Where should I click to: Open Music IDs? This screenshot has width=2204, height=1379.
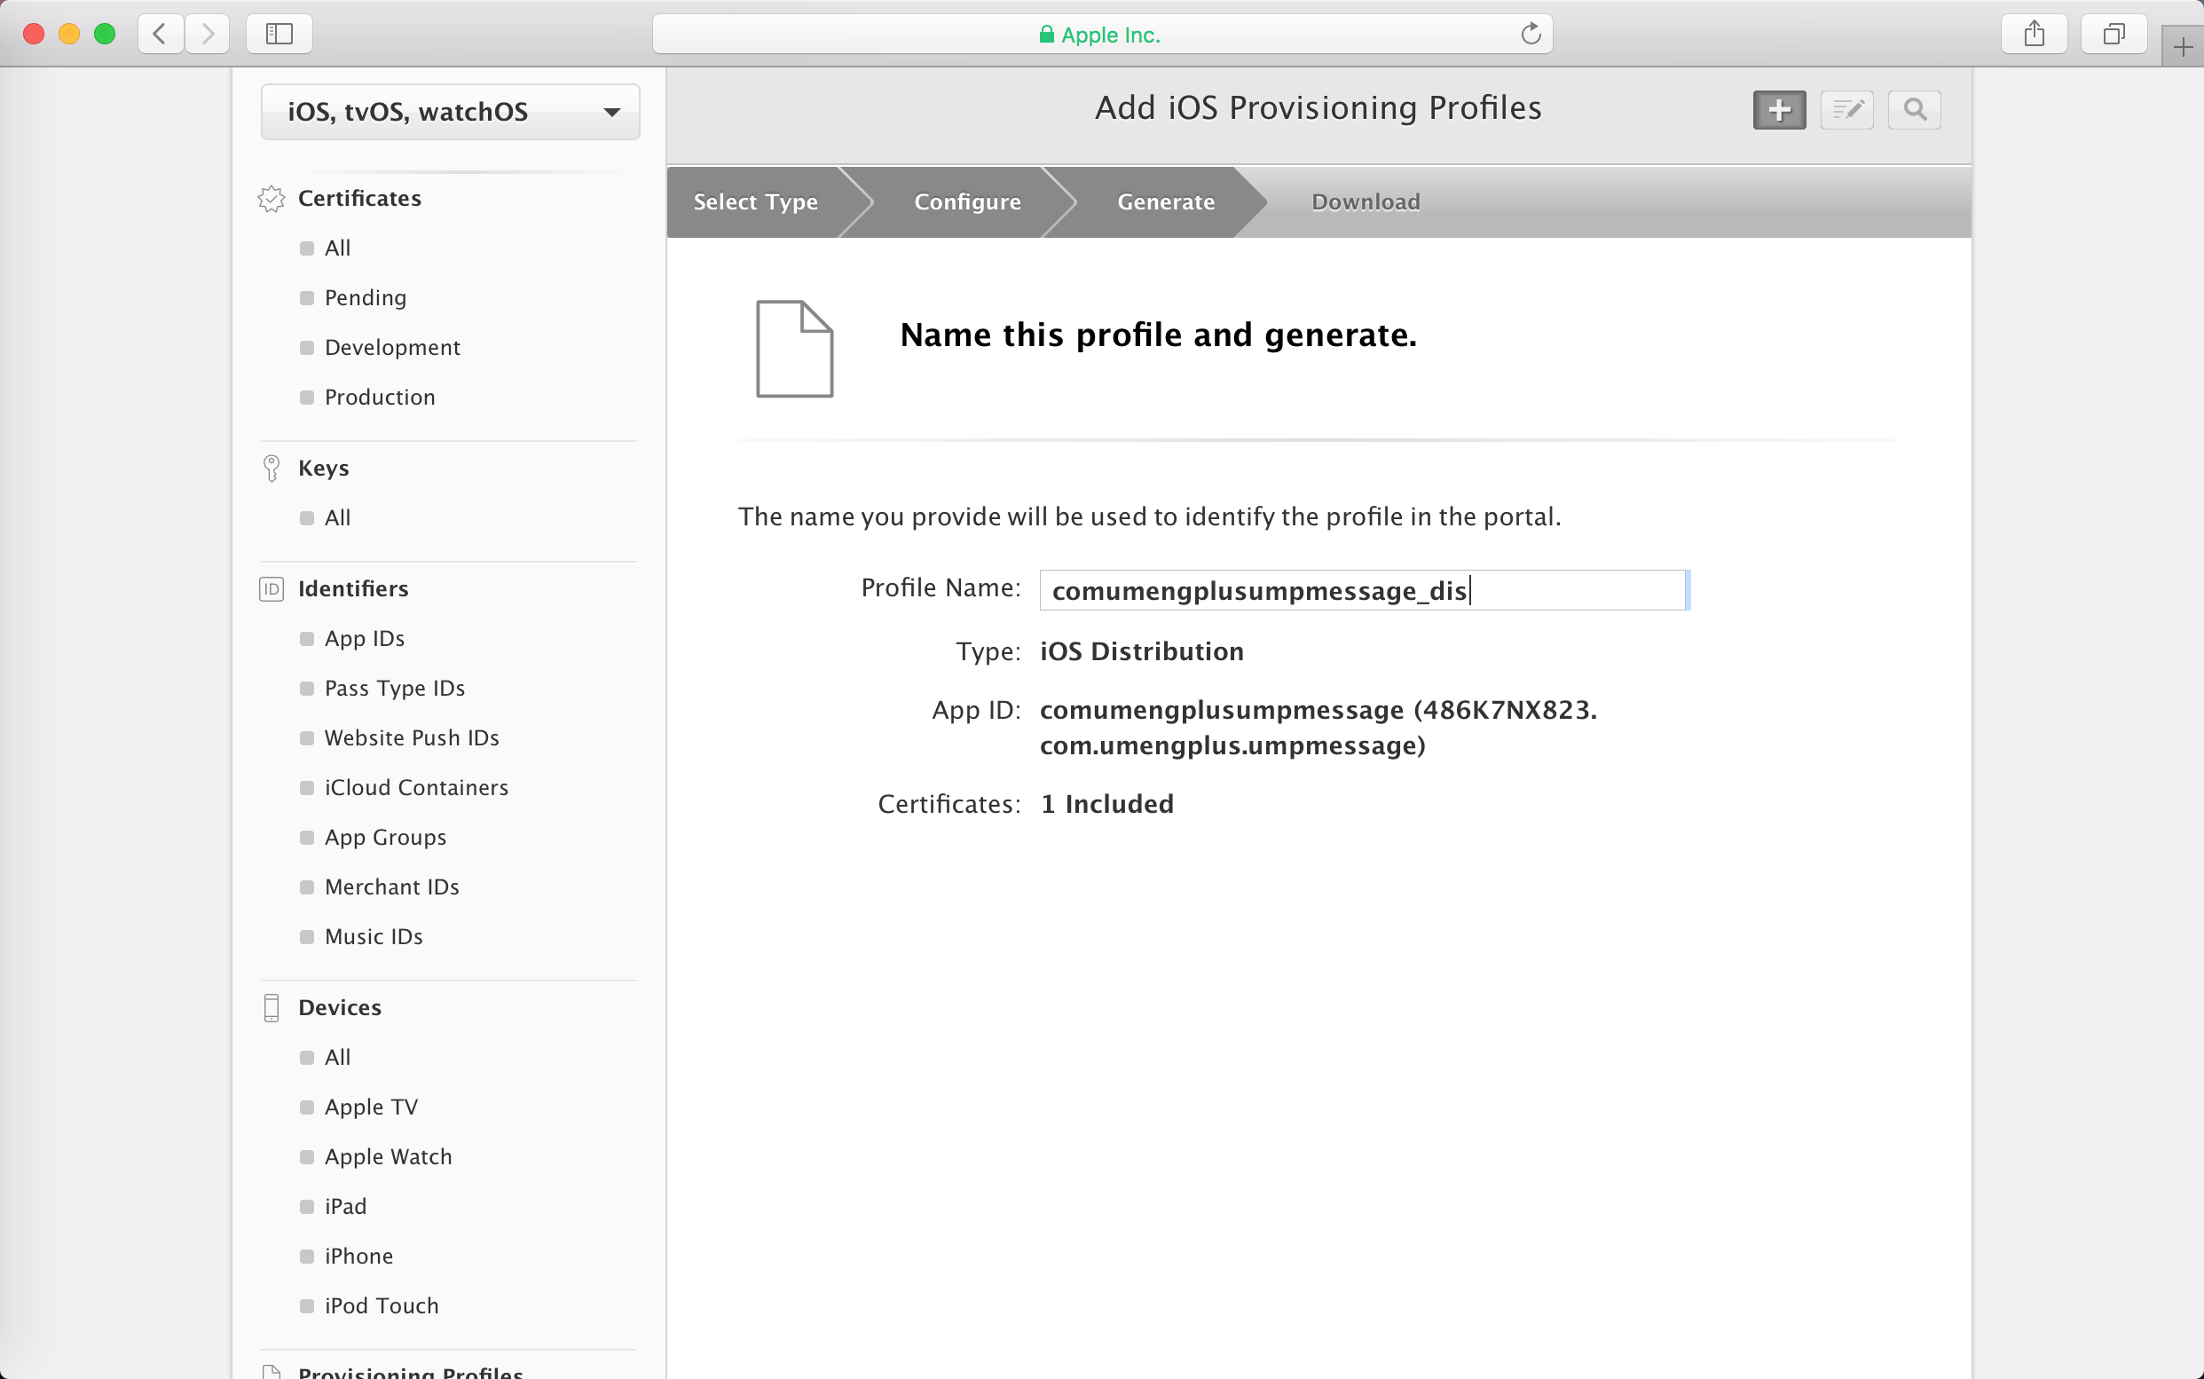click(374, 937)
